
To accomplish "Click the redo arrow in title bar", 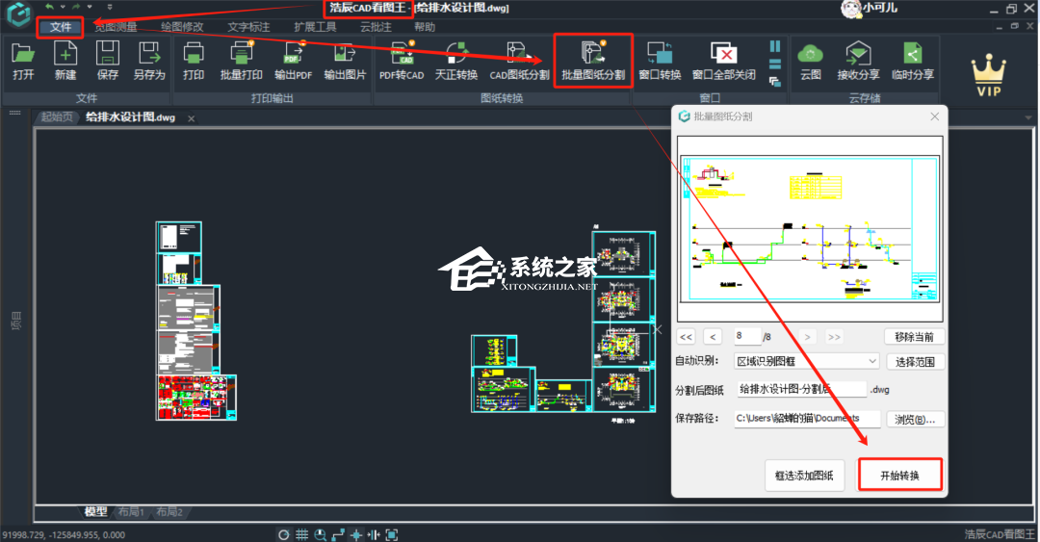I will [x=76, y=7].
